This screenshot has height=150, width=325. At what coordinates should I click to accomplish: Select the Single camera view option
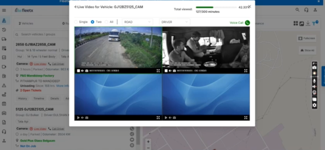tap(76, 22)
